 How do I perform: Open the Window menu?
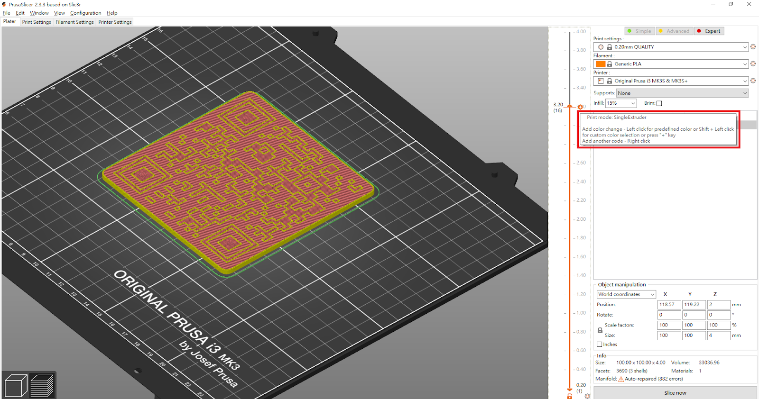[x=39, y=13]
